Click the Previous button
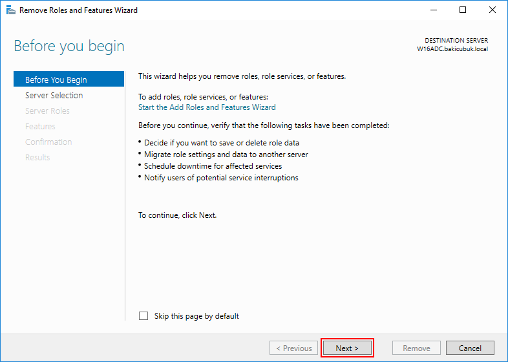The image size is (508, 362). tap(294, 348)
